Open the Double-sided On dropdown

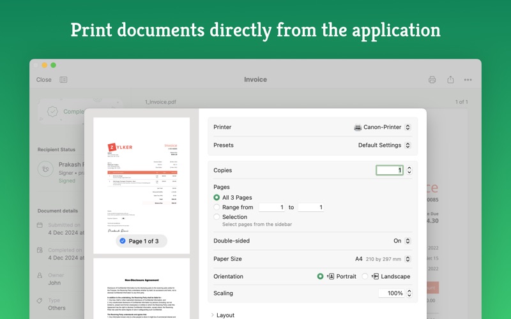pos(402,241)
